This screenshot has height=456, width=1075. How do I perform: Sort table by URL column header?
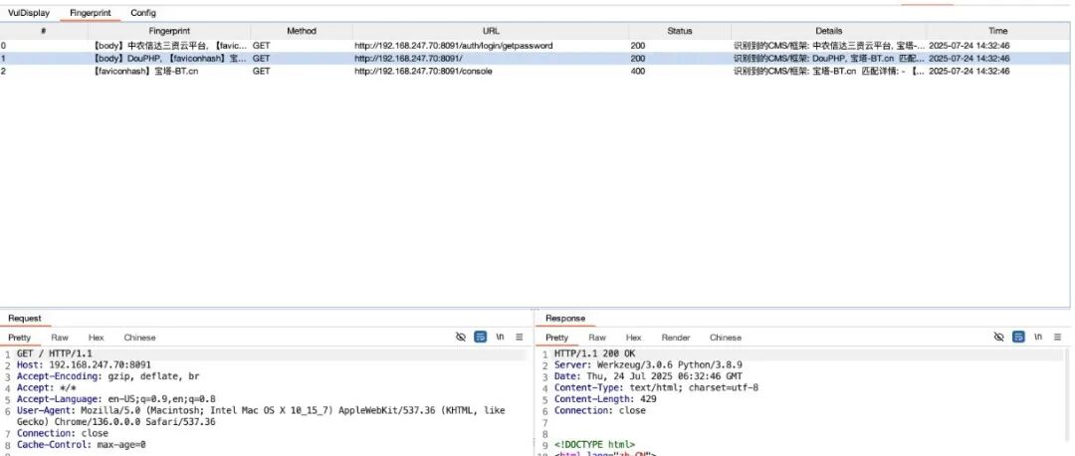coord(491,31)
